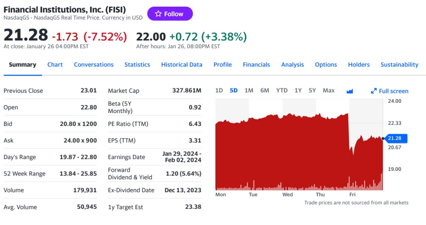Click the Previous Close value 23.01
This screenshot has width=426, height=225.
[x=89, y=91]
